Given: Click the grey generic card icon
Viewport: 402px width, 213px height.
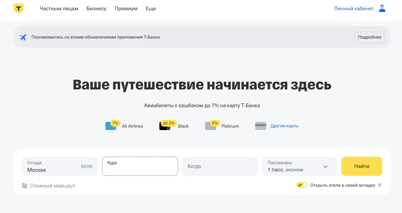Looking at the screenshot, I should pos(260,126).
